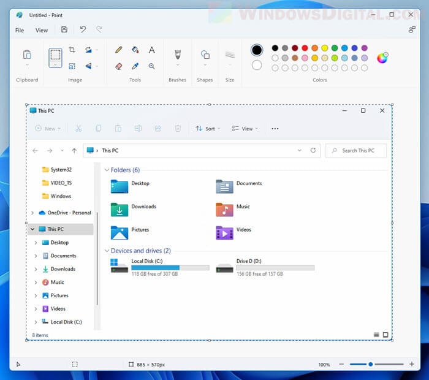Click the back arrow in This PC
This screenshot has height=380, width=429.
click(35, 151)
